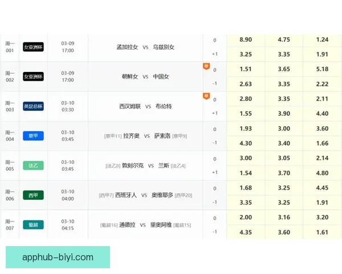Image resolution: width=342 pixels, height=274 pixels.
Task: Open team 萨索洛
Action: click(162, 136)
